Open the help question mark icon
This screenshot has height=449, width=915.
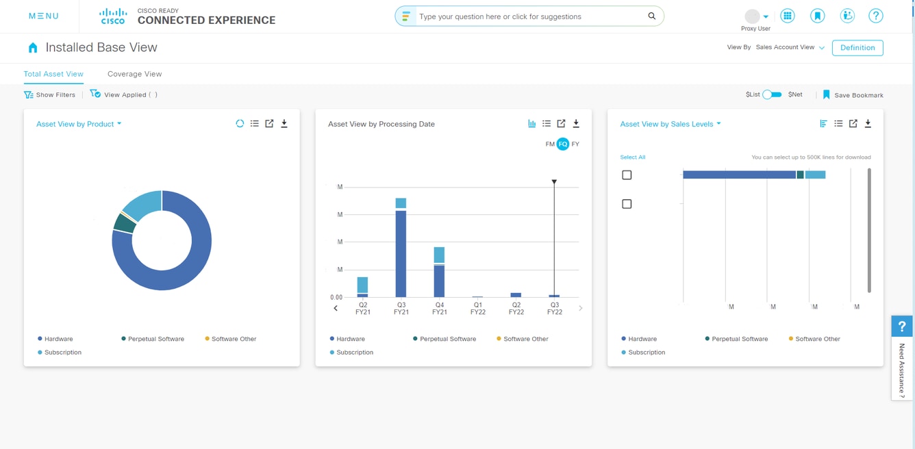tap(875, 16)
